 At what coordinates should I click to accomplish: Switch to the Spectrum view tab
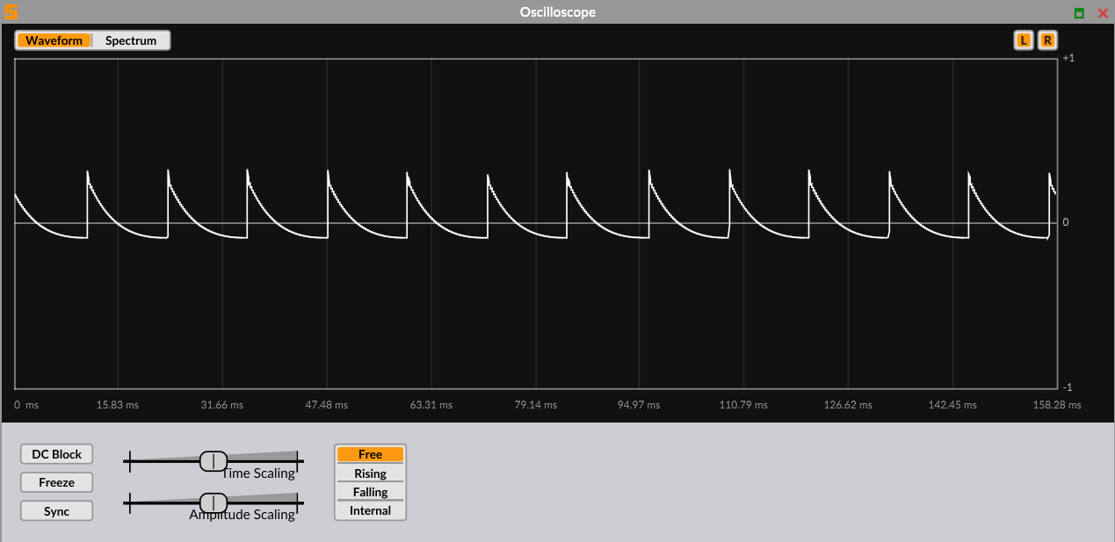[x=131, y=40]
